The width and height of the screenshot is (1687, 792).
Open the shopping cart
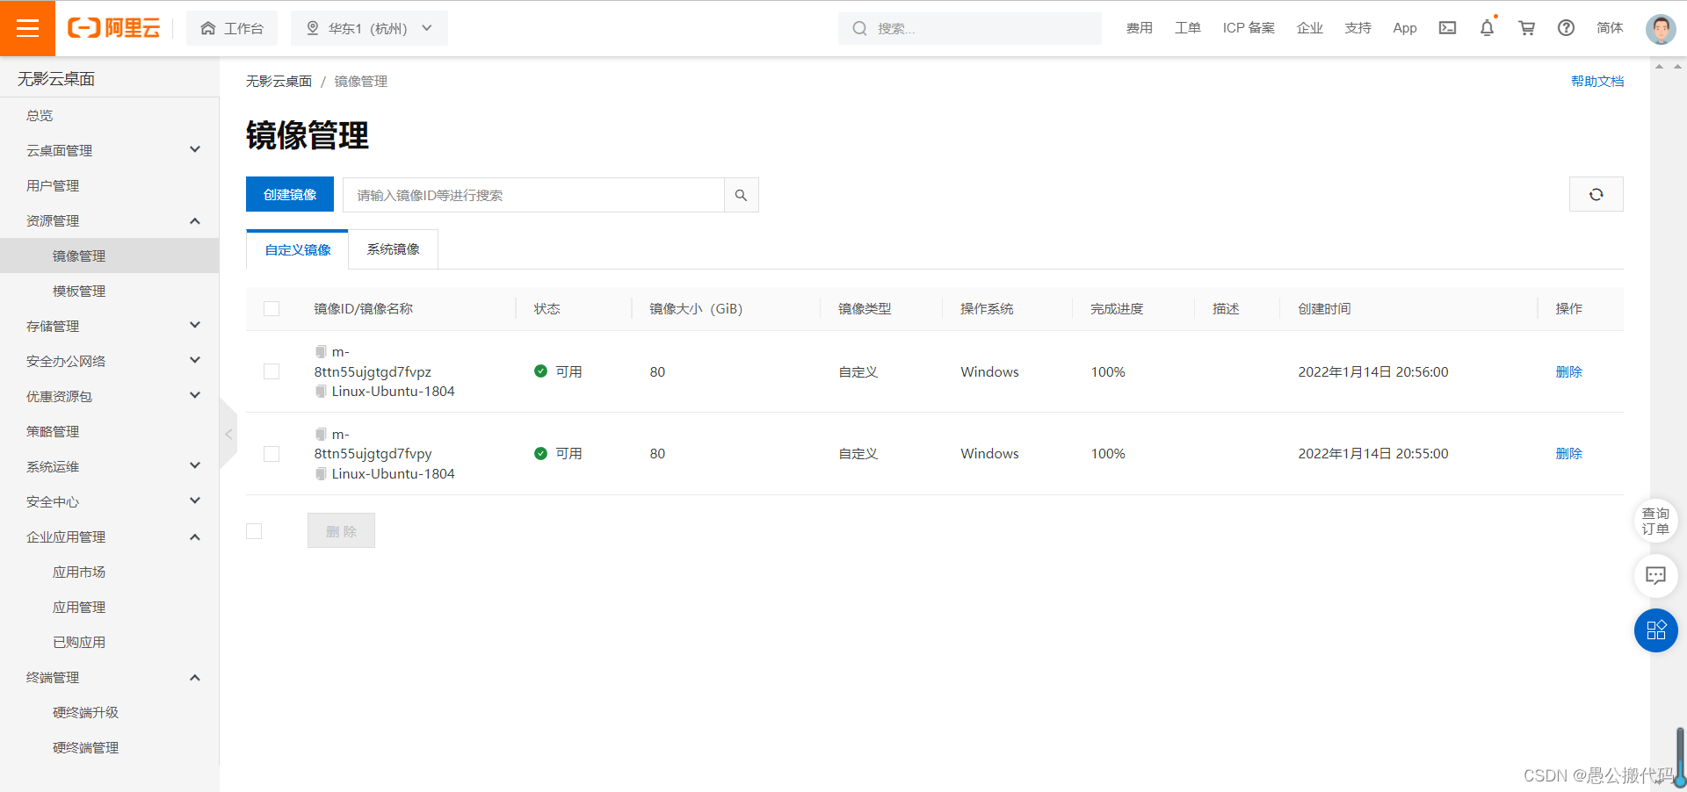(1527, 28)
